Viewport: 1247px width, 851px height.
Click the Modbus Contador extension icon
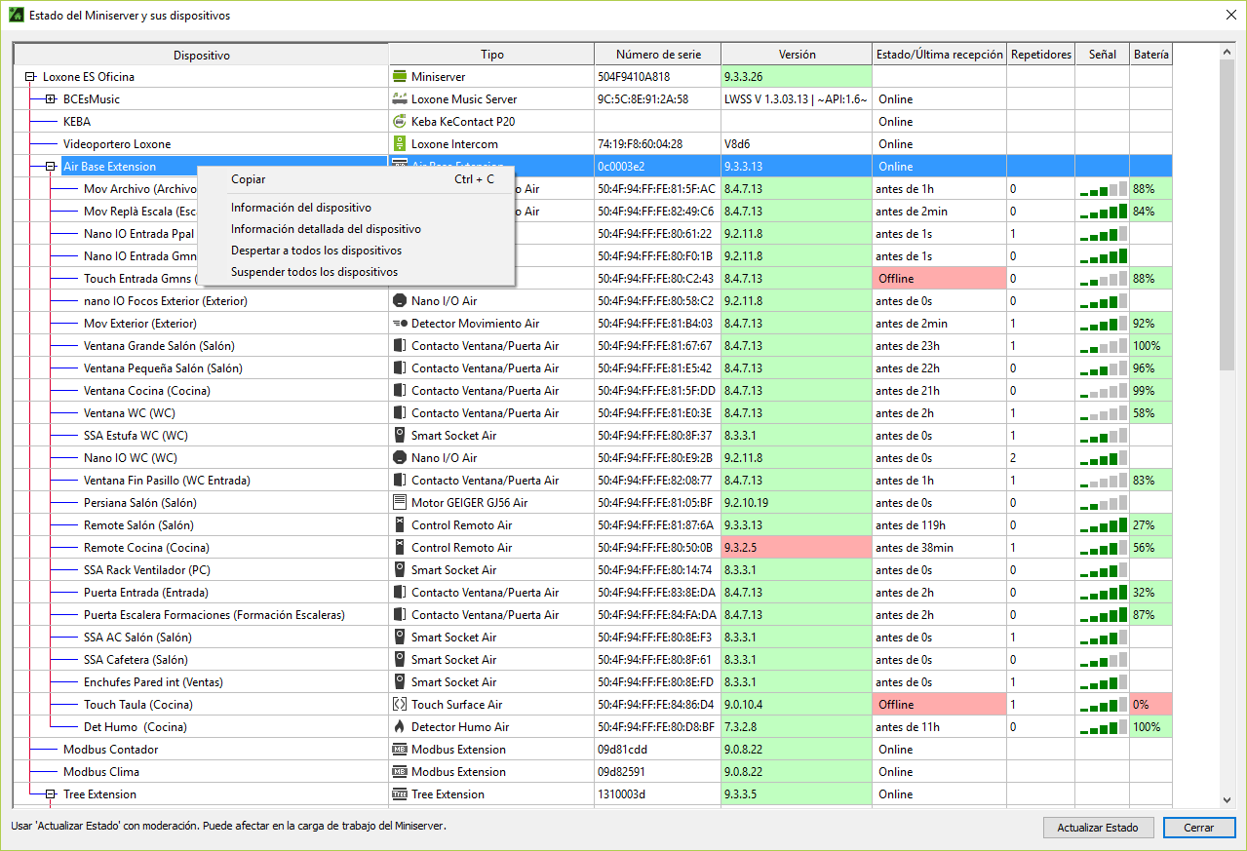coord(399,749)
